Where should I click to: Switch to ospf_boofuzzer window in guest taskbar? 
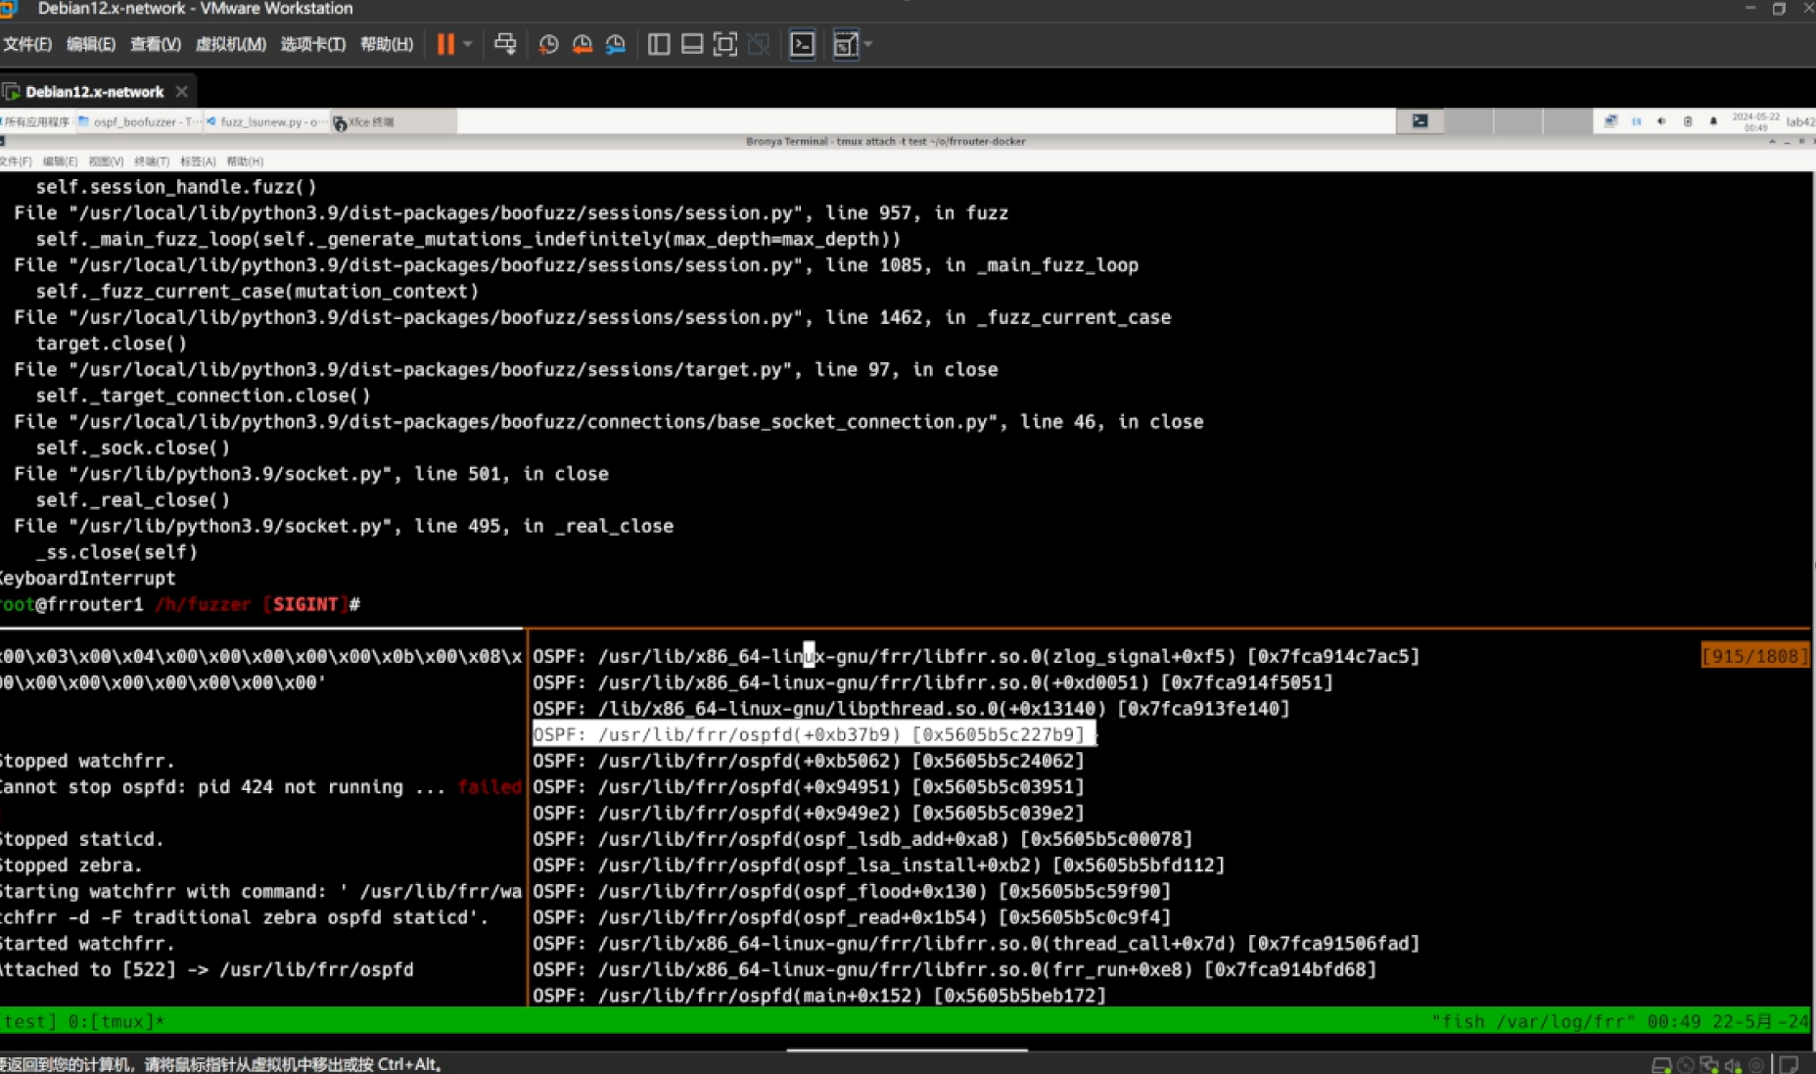(x=138, y=121)
